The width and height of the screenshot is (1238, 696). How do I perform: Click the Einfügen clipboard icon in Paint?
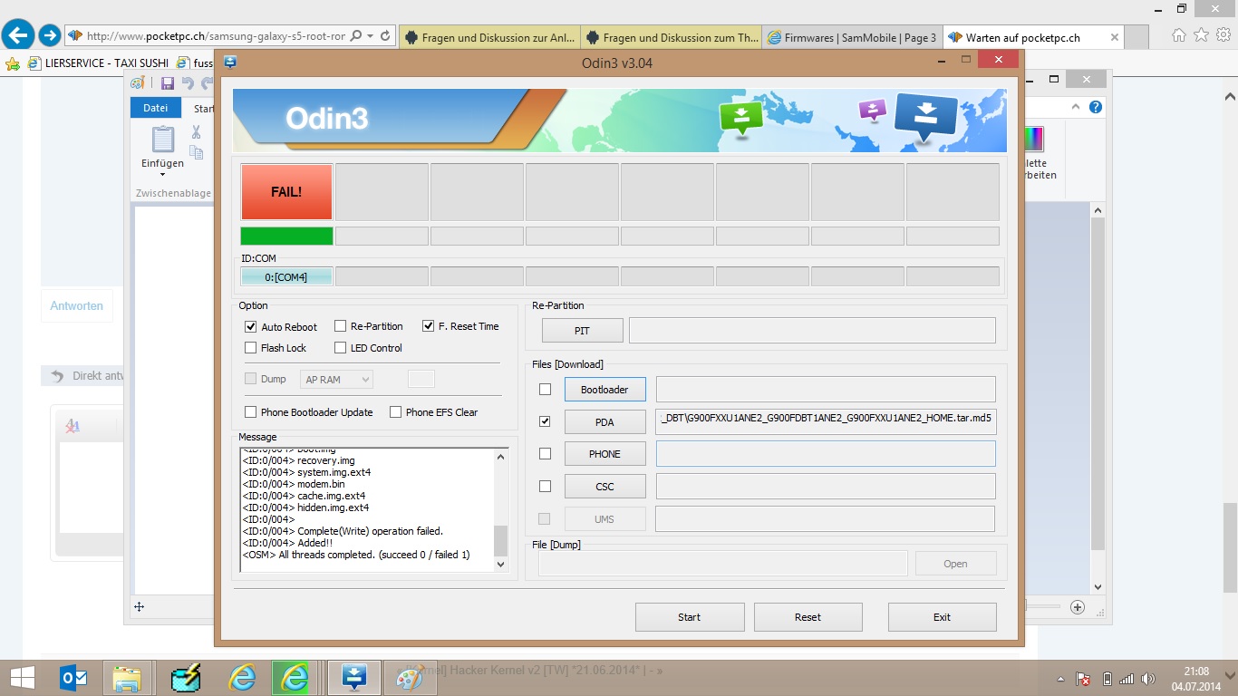point(162,139)
